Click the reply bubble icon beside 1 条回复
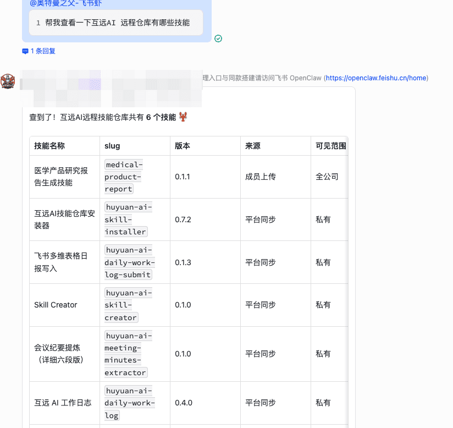The image size is (453, 428). pyautogui.click(x=25, y=52)
